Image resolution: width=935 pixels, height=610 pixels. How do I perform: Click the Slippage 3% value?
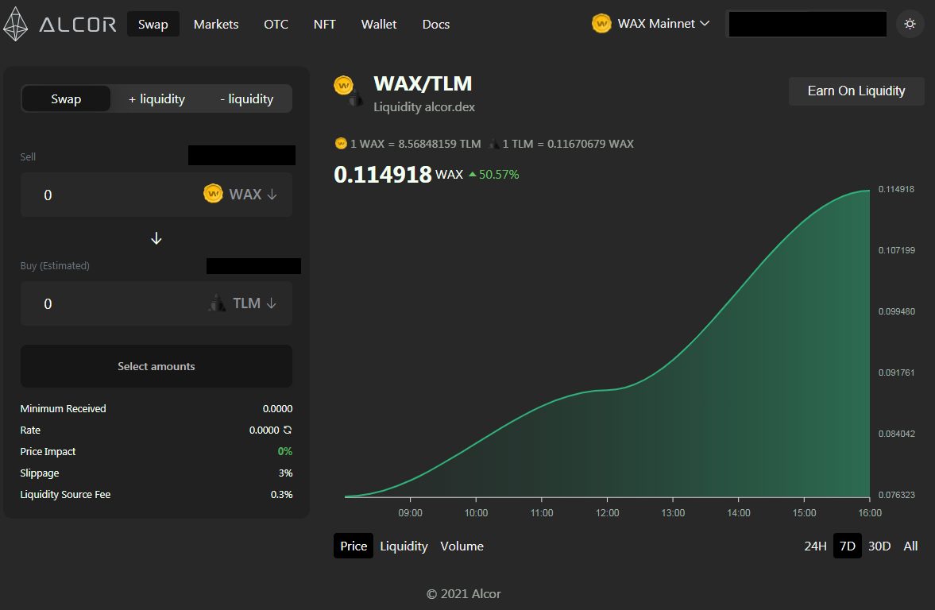tap(286, 473)
